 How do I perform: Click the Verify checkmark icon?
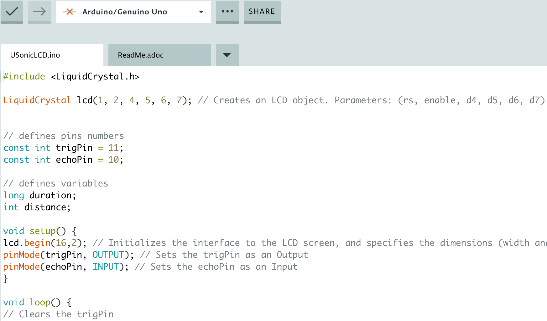pyautogui.click(x=12, y=12)
